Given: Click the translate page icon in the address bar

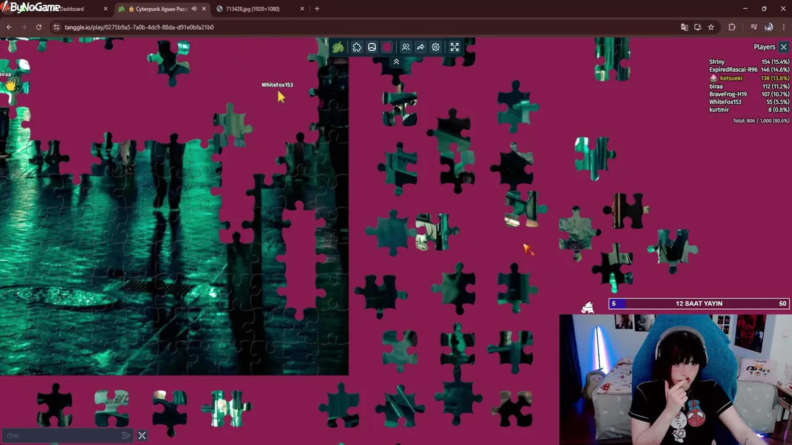Looking at the screenshot, I should [x=684, y=27].
